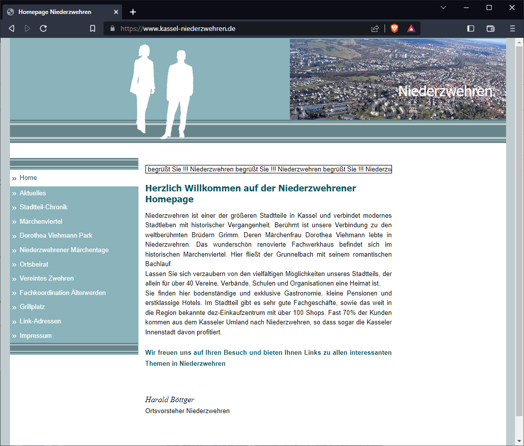Open the share options
This screenshot has width=524, height=446.
tap(375, 28)
